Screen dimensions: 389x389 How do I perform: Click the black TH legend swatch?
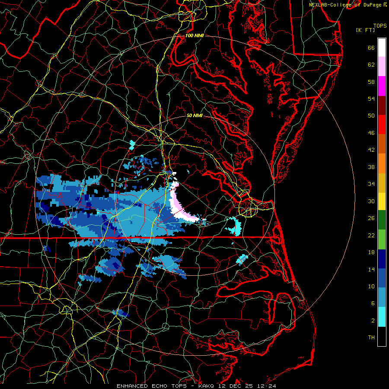(x=382, y=336)
